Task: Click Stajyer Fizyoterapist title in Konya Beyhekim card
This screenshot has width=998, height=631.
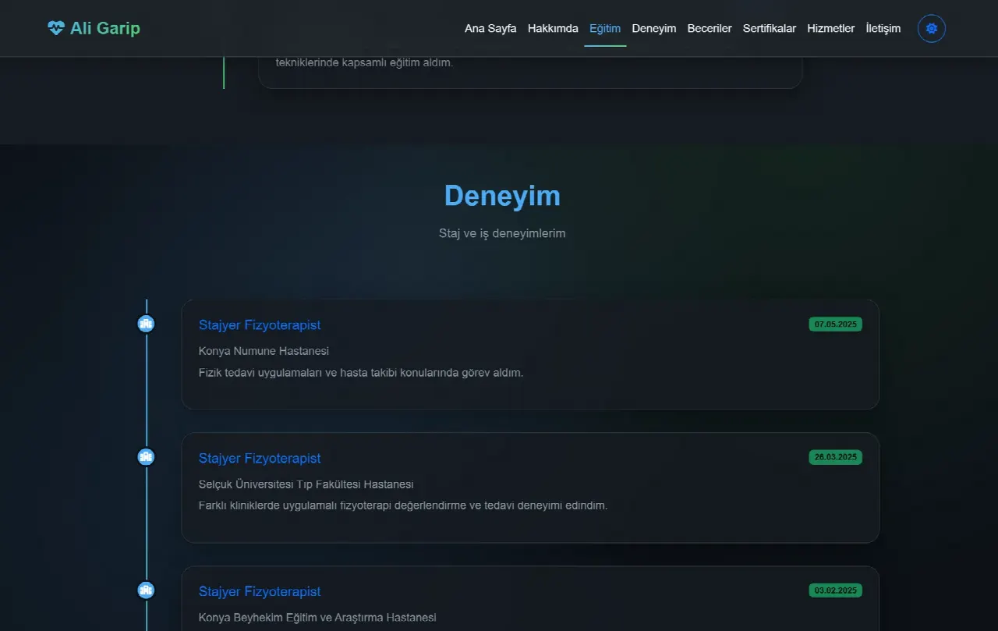Action: [x=260, y=592]
